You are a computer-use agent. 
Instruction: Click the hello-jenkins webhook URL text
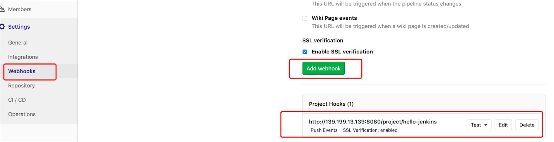pyautogui.click(x=373, y=121)
